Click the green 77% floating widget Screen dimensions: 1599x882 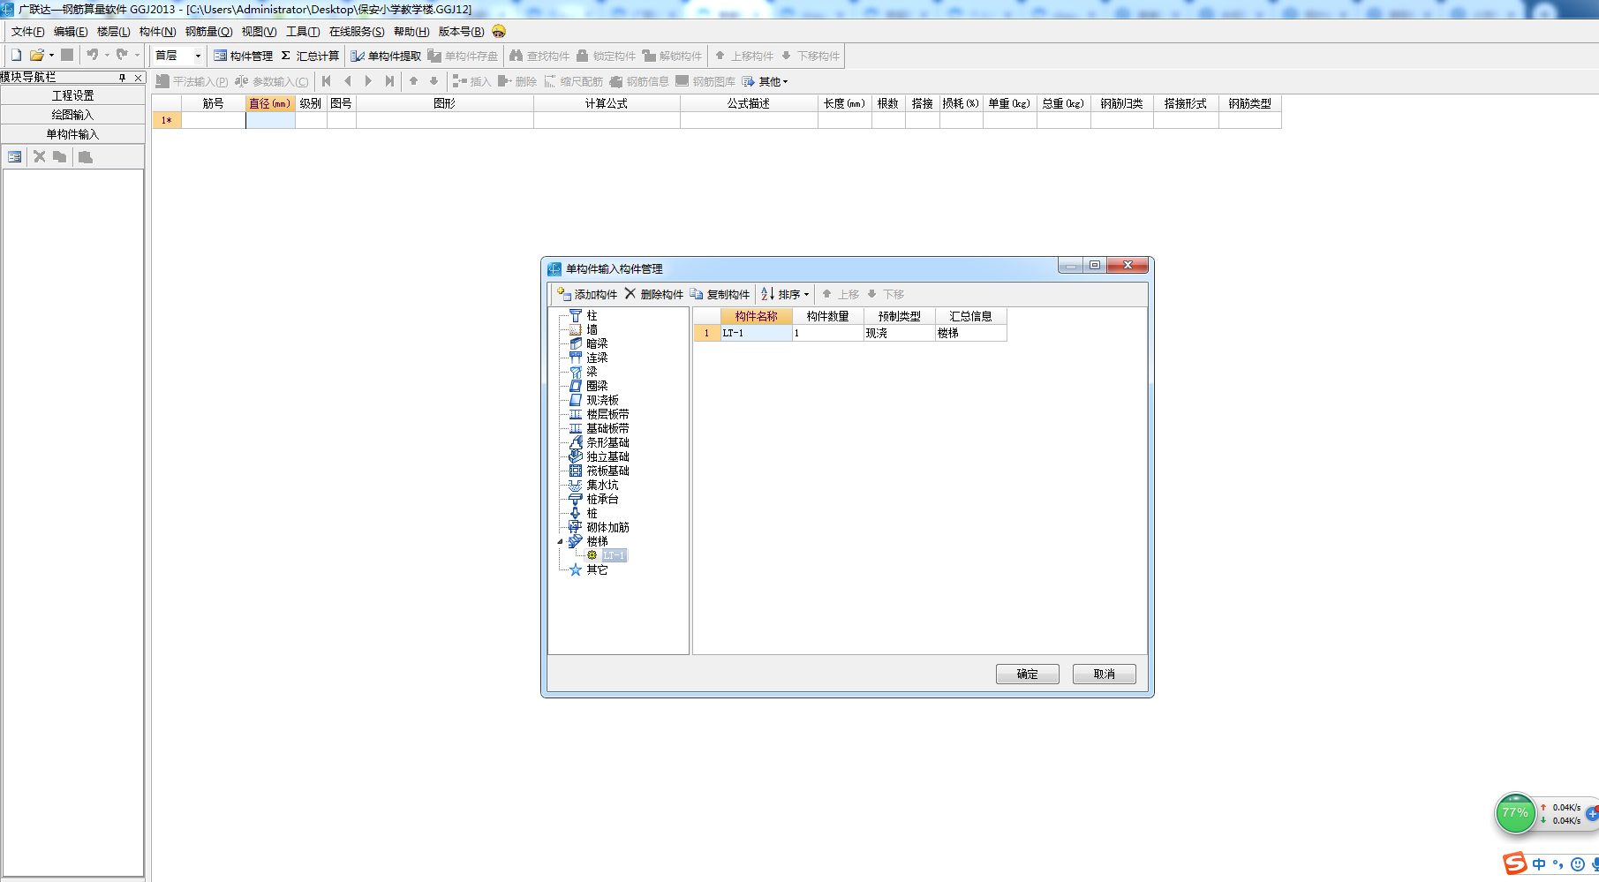1515,813
